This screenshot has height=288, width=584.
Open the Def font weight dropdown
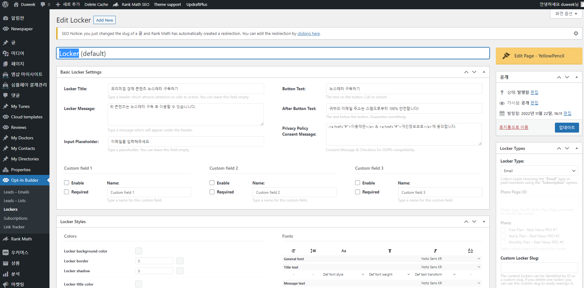[389, 274]
